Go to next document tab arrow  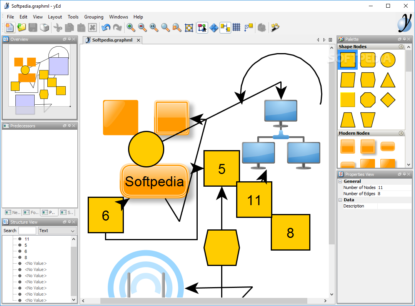pos(324,40)
